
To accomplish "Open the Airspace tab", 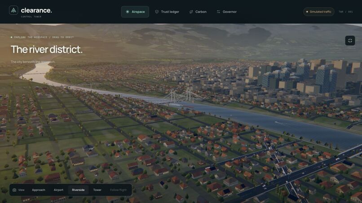I will pyautogui.click(x=135, y=12).
